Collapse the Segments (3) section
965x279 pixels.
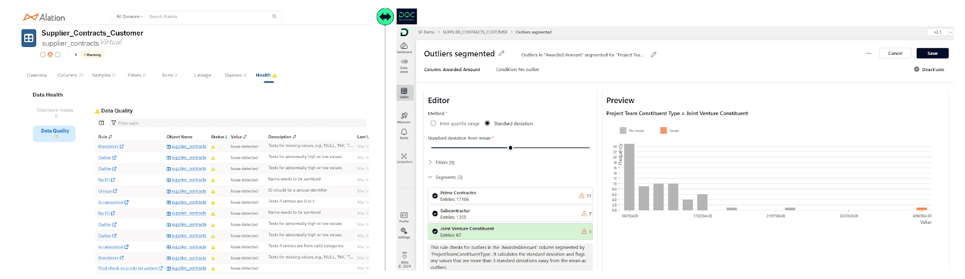pos(431,177)
